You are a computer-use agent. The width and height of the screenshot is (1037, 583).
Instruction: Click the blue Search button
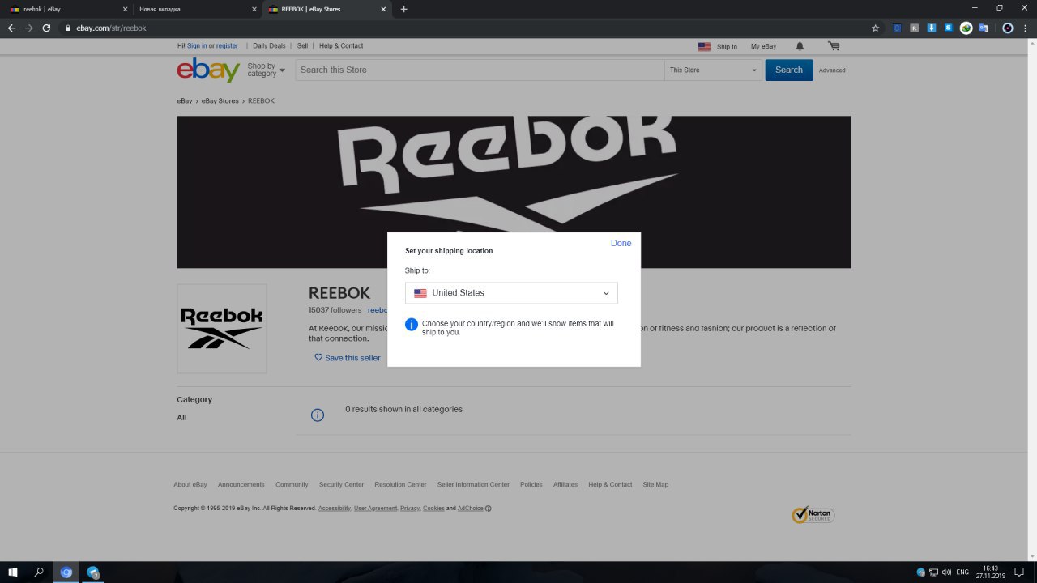[x=789, y=70]
